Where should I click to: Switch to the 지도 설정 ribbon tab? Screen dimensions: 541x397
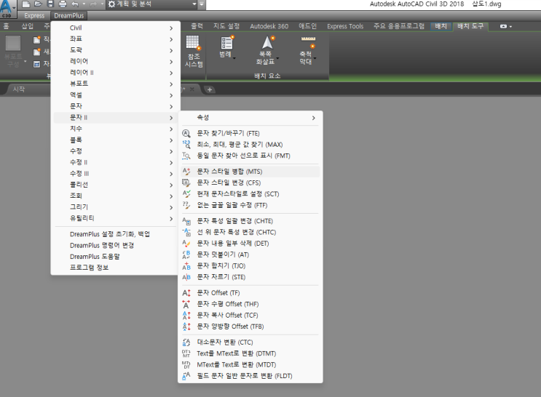[x=226, y=26]
